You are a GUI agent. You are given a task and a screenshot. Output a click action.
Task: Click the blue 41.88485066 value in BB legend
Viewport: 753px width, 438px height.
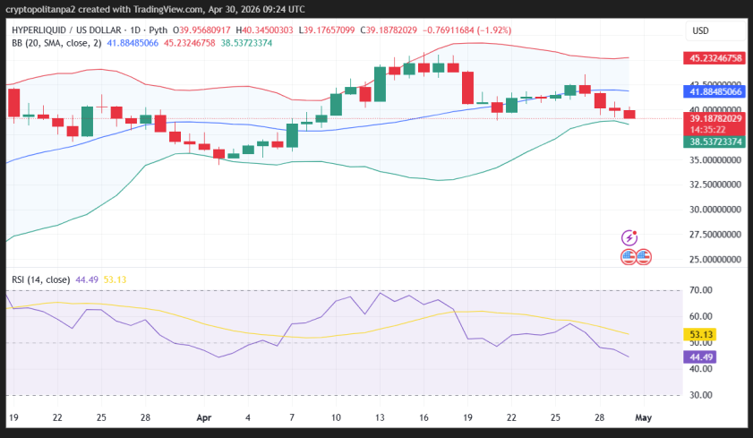(133, 43)
